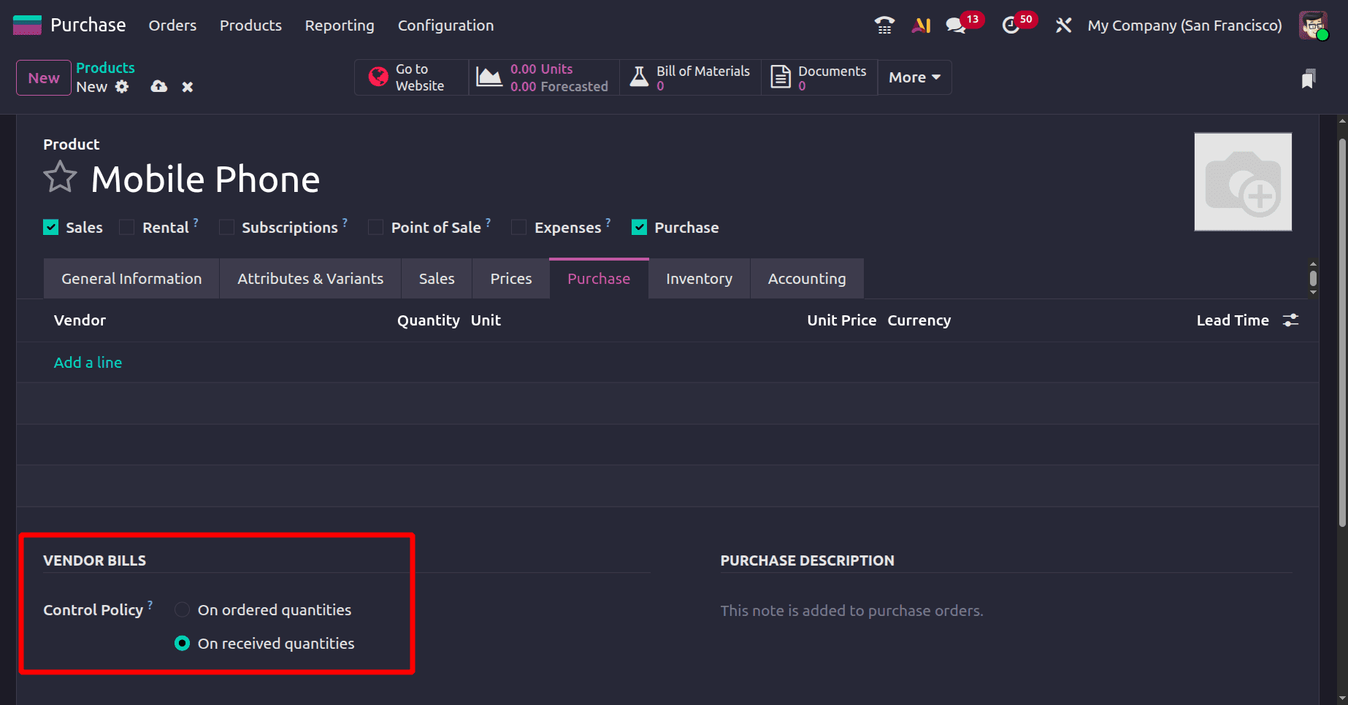This screenshot has width=1348, height=705.
Task: Click the activities clock icon showing 50
Action: point(1011,24)
